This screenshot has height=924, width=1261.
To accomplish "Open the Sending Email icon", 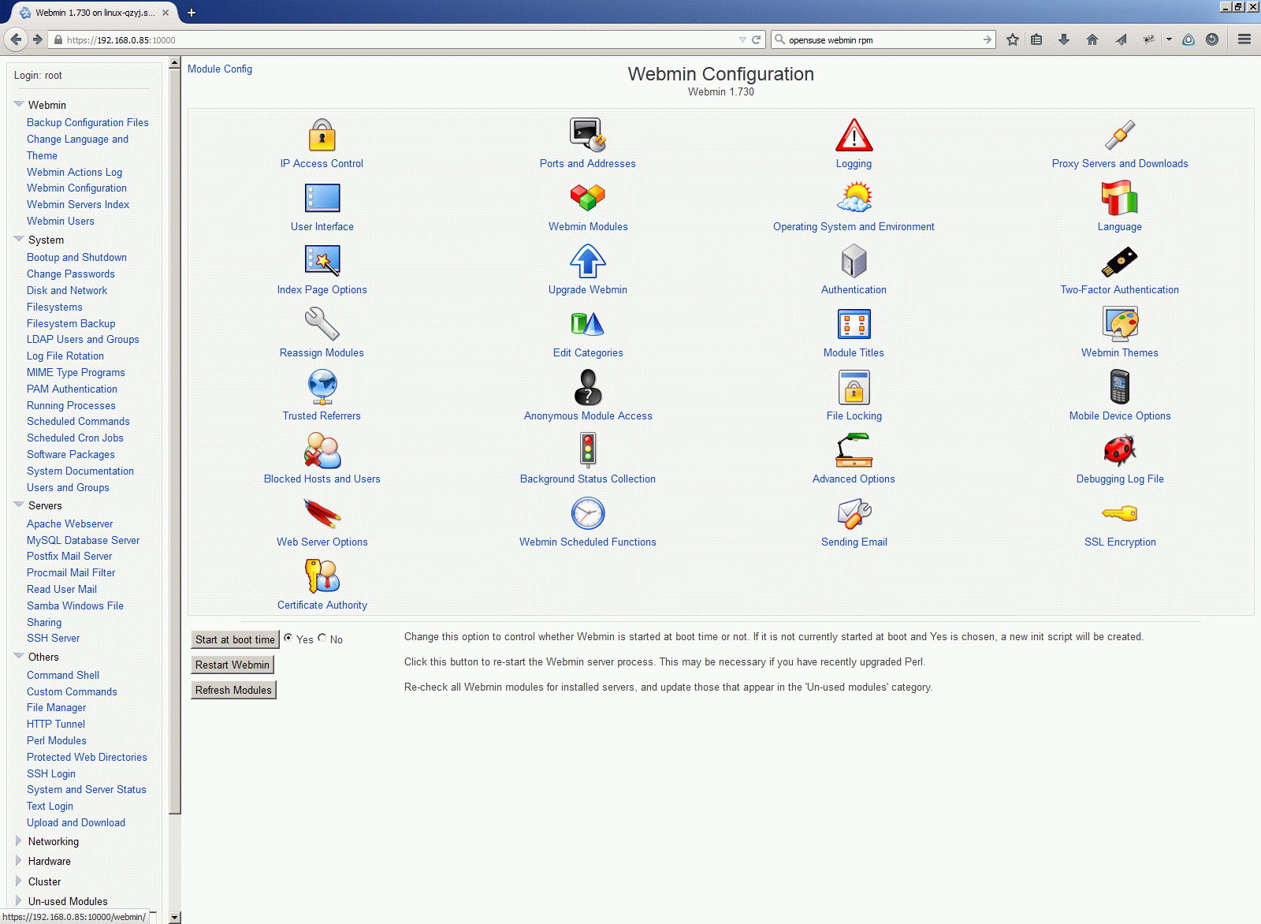I will (x=854, y=513).
